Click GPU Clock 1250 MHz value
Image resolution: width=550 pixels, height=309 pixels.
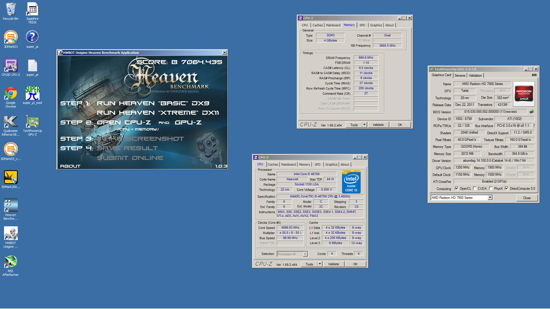[463, 167]
